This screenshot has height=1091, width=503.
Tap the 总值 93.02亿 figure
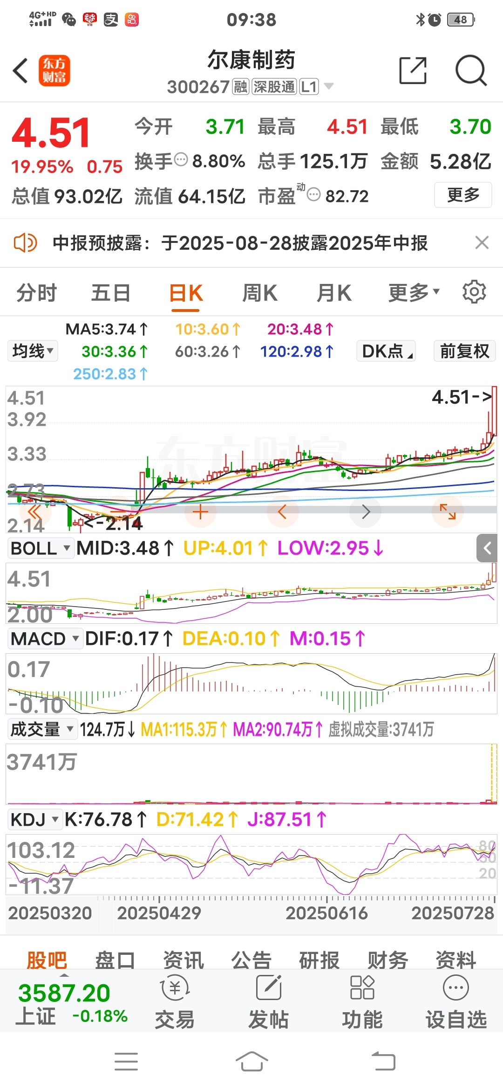click(67, 196)
